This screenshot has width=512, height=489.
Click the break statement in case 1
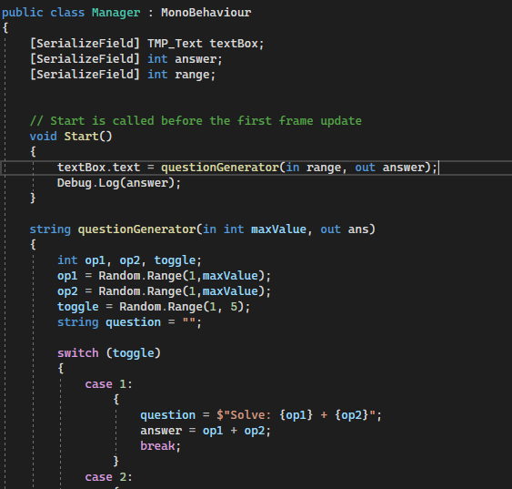pos(160,446)
